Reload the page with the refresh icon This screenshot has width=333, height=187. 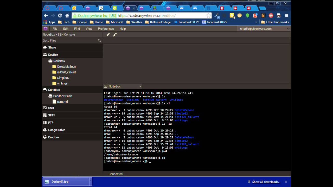click(x=60, y=16)
